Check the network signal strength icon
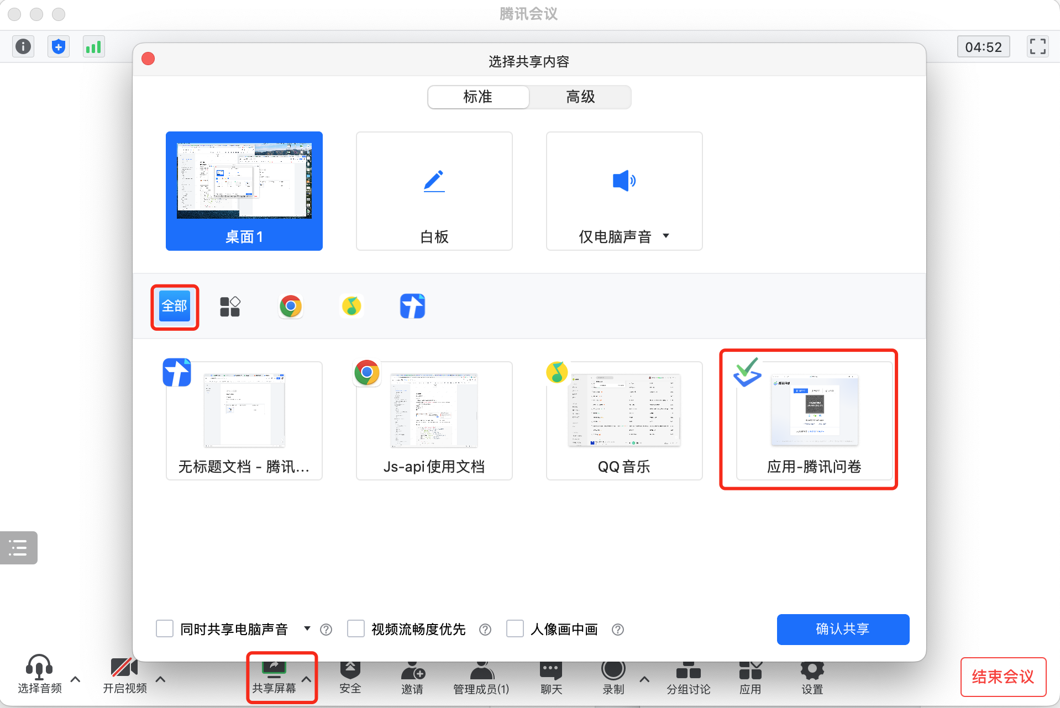The width and height of the screenshot is (1060, 708). tap(93, 46)
